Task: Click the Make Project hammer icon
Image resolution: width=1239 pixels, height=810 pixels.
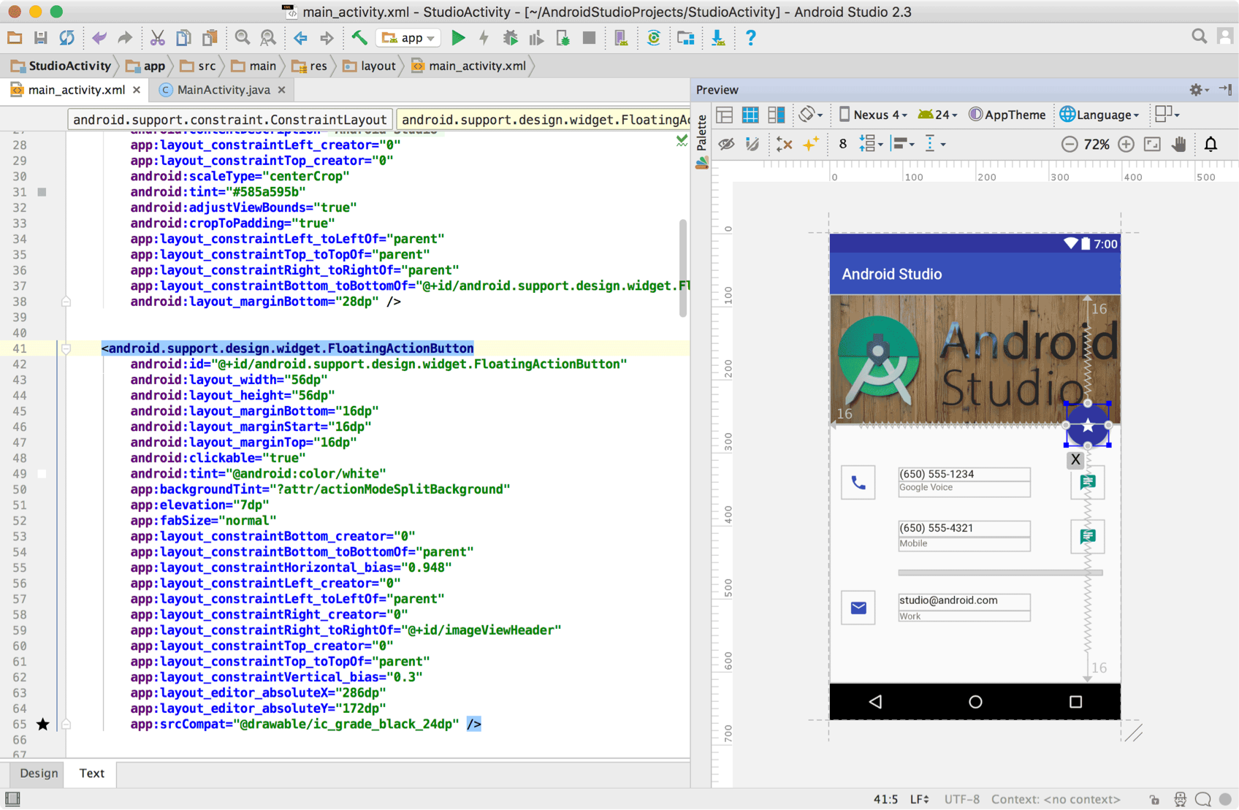Action: pyautogui.click(x=359, y=38)
